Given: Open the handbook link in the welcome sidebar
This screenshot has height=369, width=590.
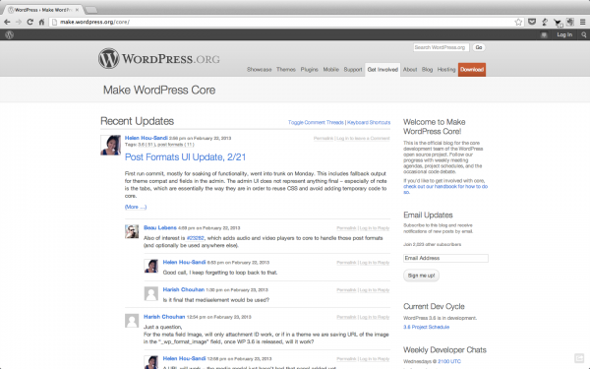Looking at the screenshot, I should coord(445,189).
